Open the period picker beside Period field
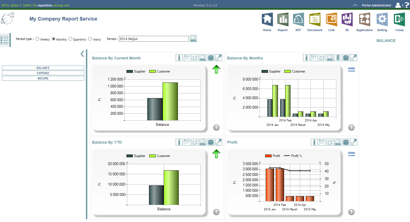This screenshot has height=222, width=410. point(193,39)
